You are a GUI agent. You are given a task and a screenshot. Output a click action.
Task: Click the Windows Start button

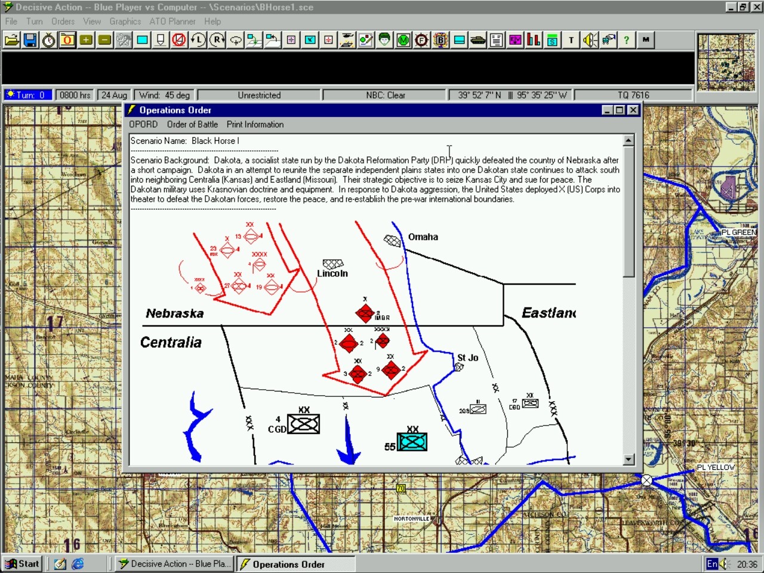point(22,564)
